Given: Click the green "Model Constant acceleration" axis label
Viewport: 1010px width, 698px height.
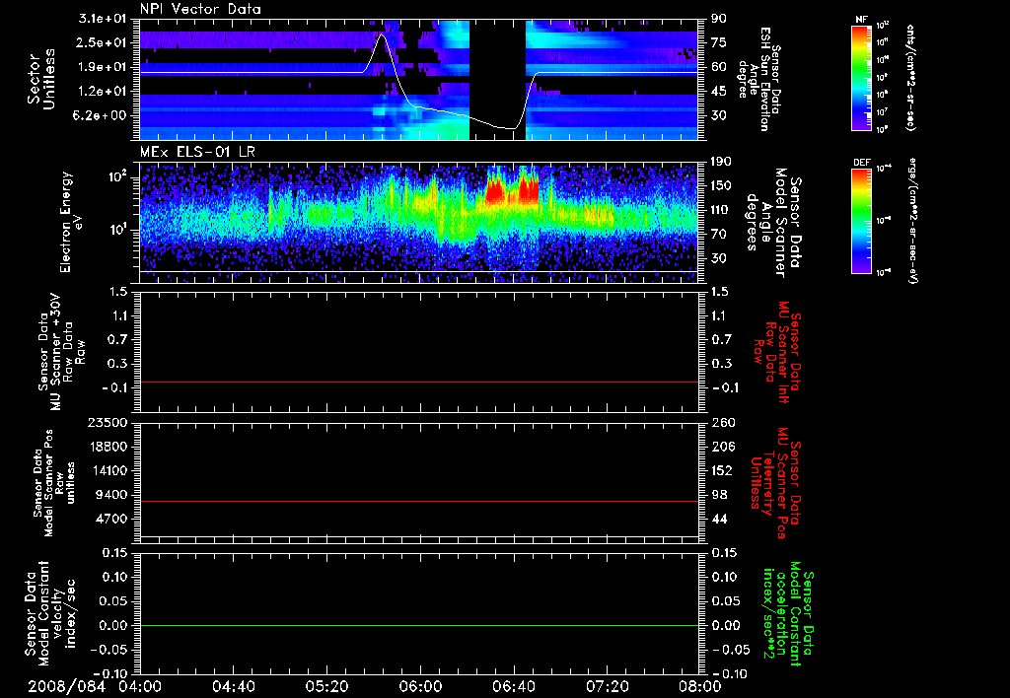Looking at the screenshot, I should click(787, 614).
